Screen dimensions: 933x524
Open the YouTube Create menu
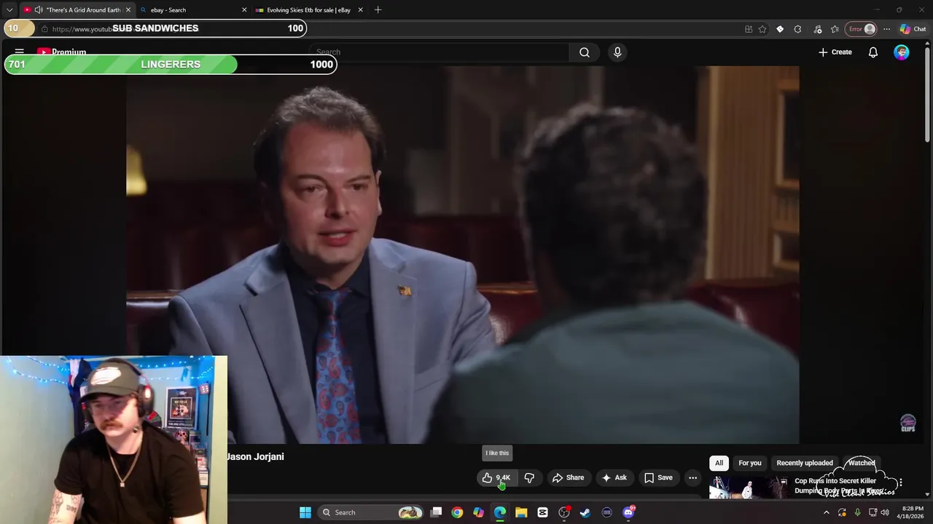(x=835, y=52)
